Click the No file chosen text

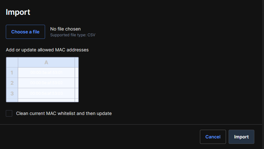(x=65, y=29)
